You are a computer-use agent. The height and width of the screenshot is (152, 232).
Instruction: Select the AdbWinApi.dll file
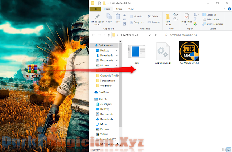coord(163,53)
